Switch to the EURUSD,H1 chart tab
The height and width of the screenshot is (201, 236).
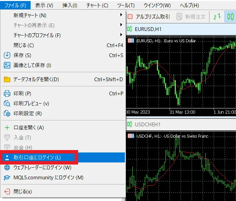pos(181,29)
